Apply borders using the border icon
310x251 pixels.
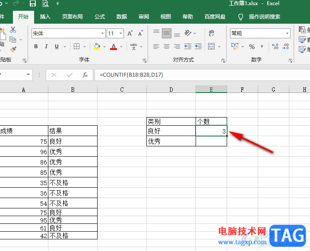pyautogui.click(x=76, y=46)
